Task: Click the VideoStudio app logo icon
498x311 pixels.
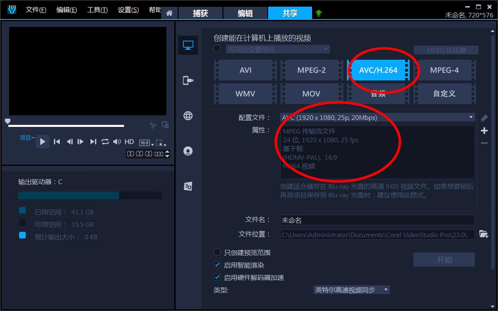Action: tap(12, 9)
